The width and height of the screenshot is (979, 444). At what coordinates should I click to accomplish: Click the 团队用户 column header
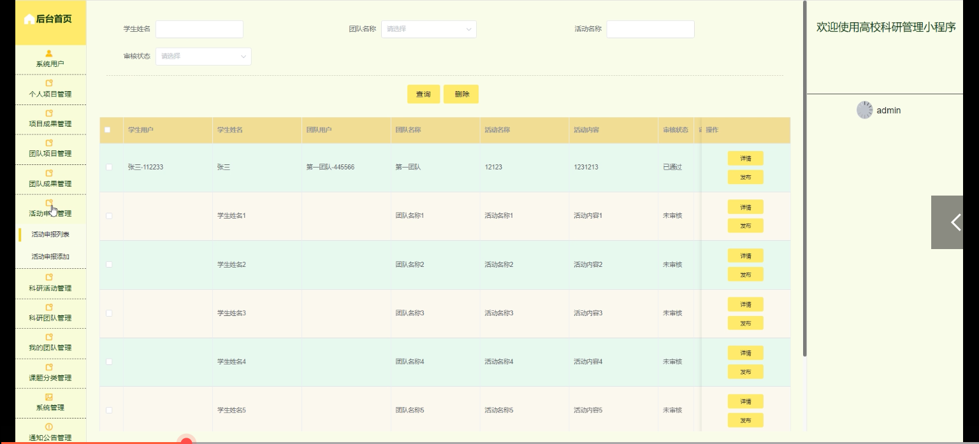(x=319, y=130)
